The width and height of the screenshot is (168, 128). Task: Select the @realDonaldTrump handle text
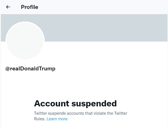pyautogui.click(x=30, y=69)
